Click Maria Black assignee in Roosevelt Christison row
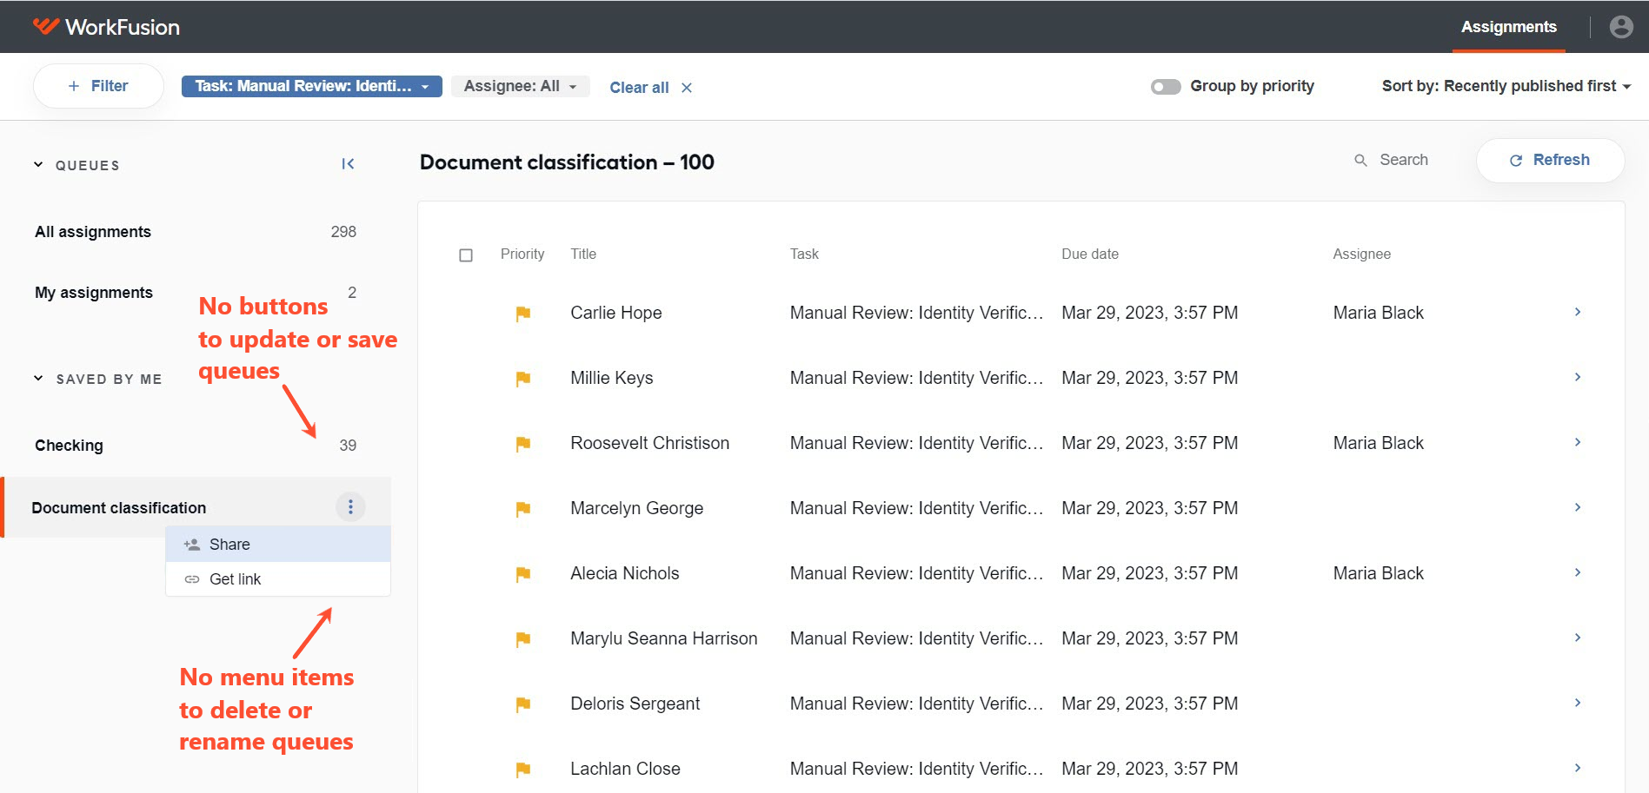This screenshot has width=1649, height=793. click(1379, 443)
